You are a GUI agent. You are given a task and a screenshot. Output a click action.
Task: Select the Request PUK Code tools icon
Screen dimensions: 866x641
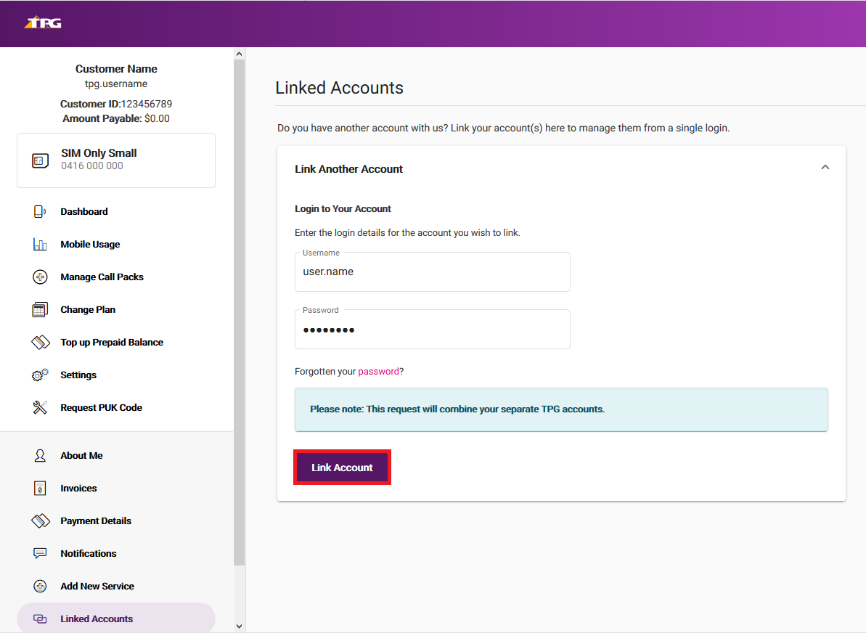41,407
